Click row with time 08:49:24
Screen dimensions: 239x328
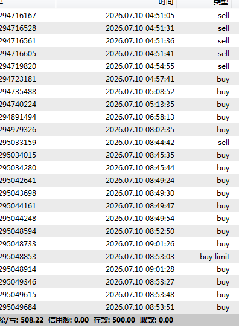(119, 181)
